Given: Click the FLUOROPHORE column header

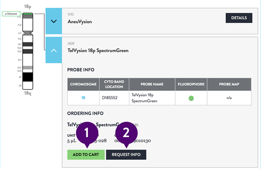Looking at the screenshot, I should (191, 84).
